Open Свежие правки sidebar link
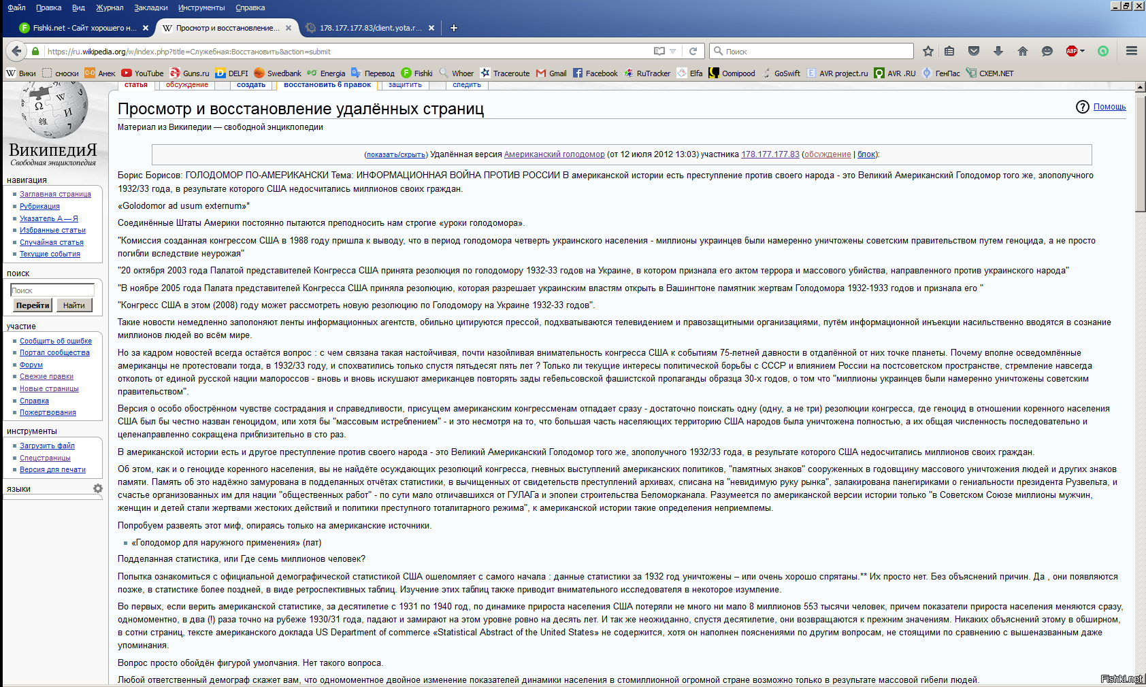This screenshot has width=1146, height=687. pos(46,376)
